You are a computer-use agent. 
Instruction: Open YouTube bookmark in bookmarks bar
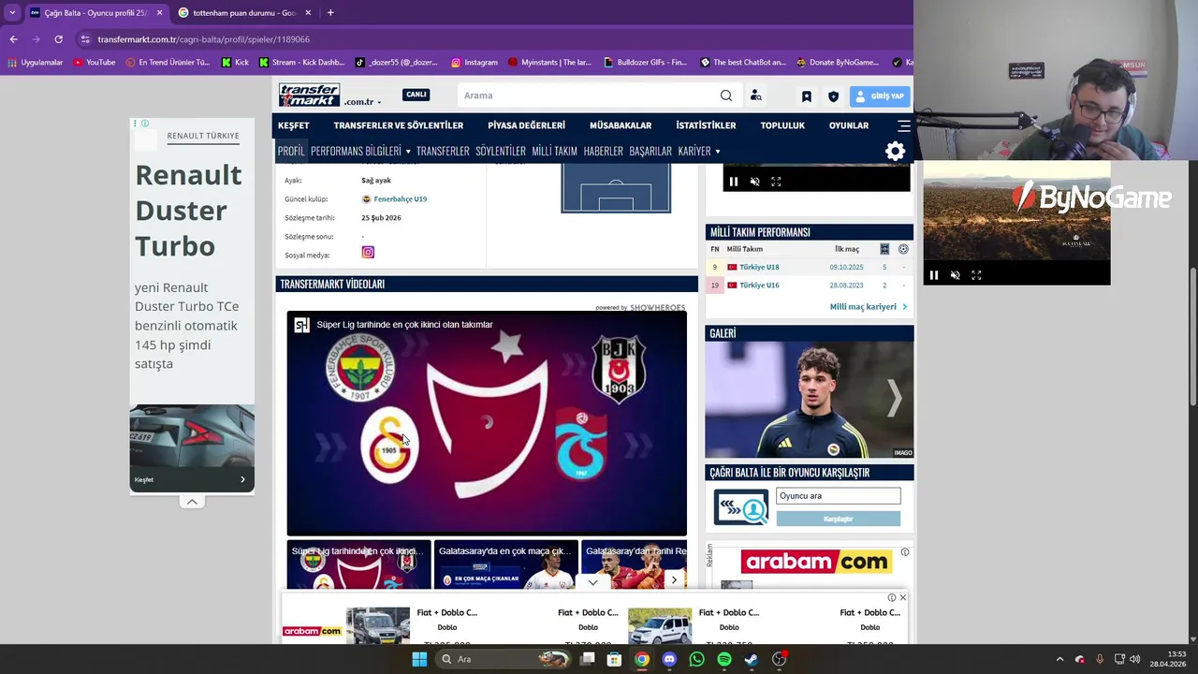click(x=94, y=63)
